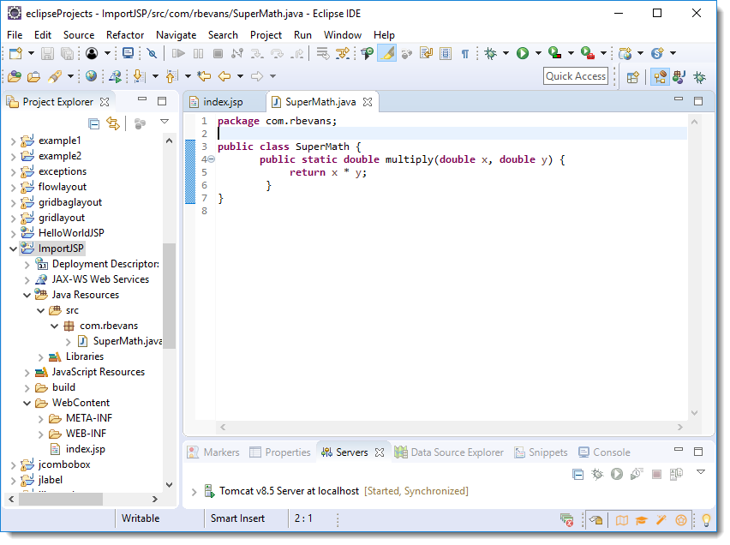This screenshot has width=730, height=545.
Task: Click the green Run button icon
Action: point(523,54)
